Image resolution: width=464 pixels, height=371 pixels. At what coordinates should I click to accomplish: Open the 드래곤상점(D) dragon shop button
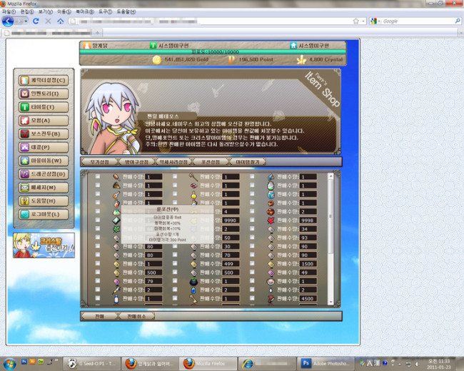pyautogui.click(x=44, y=174)
